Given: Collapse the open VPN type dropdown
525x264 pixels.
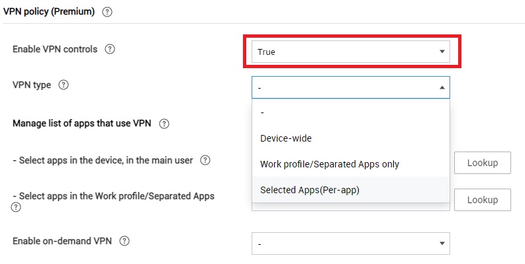Looking at the screenshot, I should pyautogui.click(x=351, y=87).
